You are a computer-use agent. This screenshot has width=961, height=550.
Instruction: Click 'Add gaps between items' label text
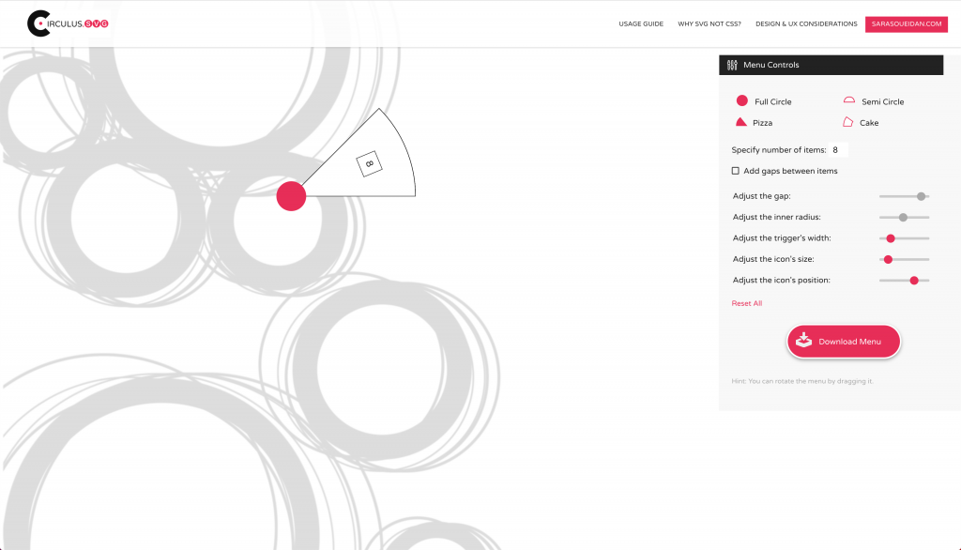(790, 171)
